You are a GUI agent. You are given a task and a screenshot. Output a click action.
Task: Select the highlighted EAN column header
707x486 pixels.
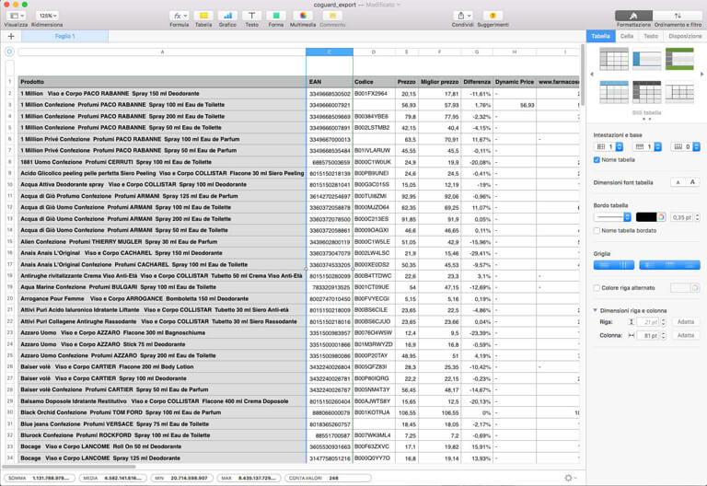(x=330, y=52)
